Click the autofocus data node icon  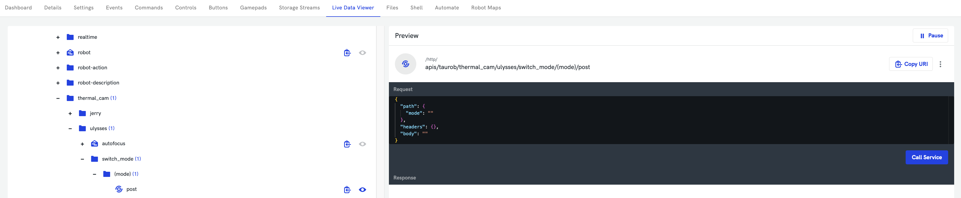pos(94,144)
